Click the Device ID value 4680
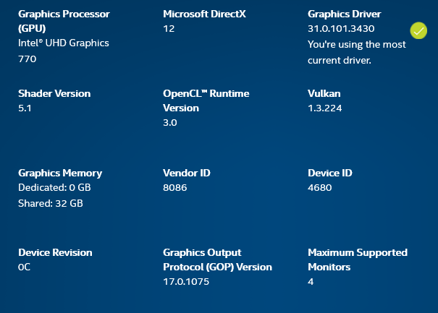This screenshot has height=313, width=438. pos(319,188)
